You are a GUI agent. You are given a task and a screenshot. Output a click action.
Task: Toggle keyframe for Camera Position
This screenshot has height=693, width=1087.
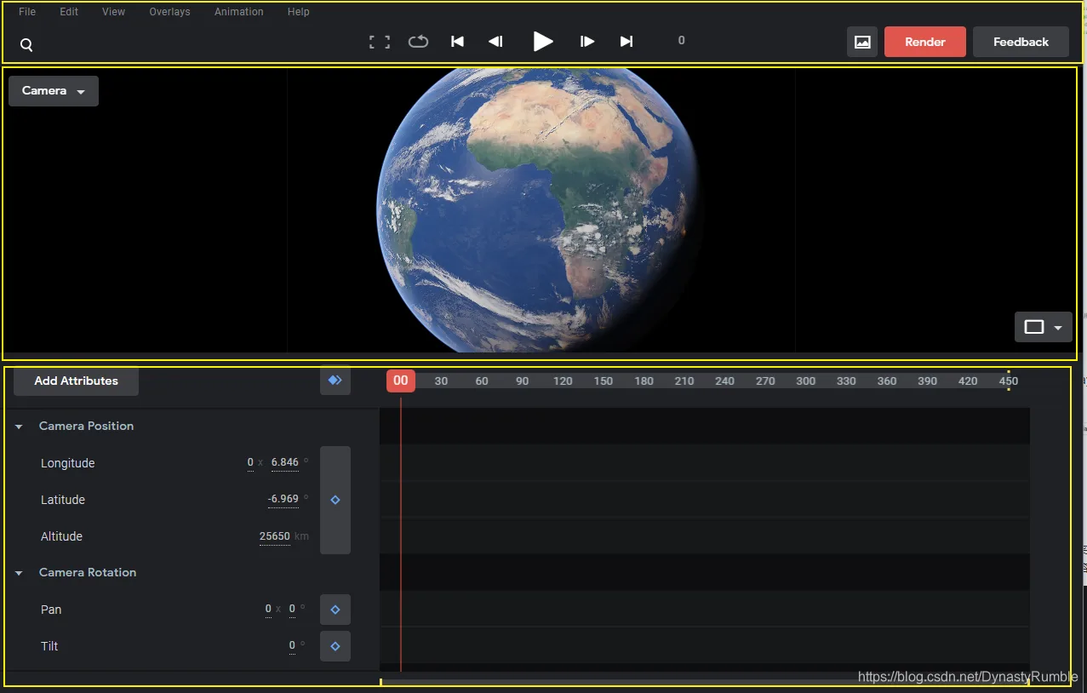click(x=335, y=500)
